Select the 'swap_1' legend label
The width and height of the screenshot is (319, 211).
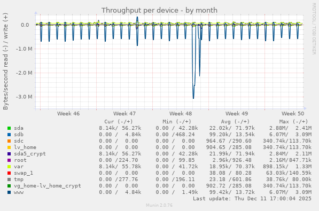point(24,173)
